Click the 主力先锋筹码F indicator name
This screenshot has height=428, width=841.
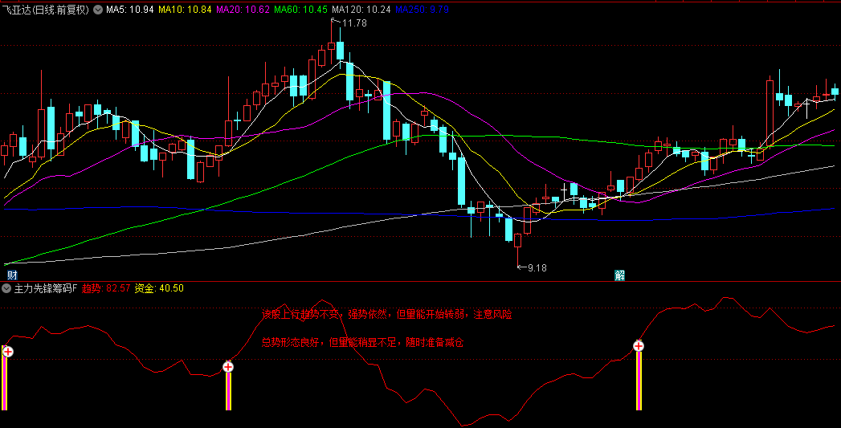[46, 288]
